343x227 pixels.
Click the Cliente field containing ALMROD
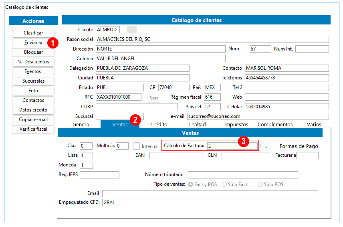tap(108, 30)
